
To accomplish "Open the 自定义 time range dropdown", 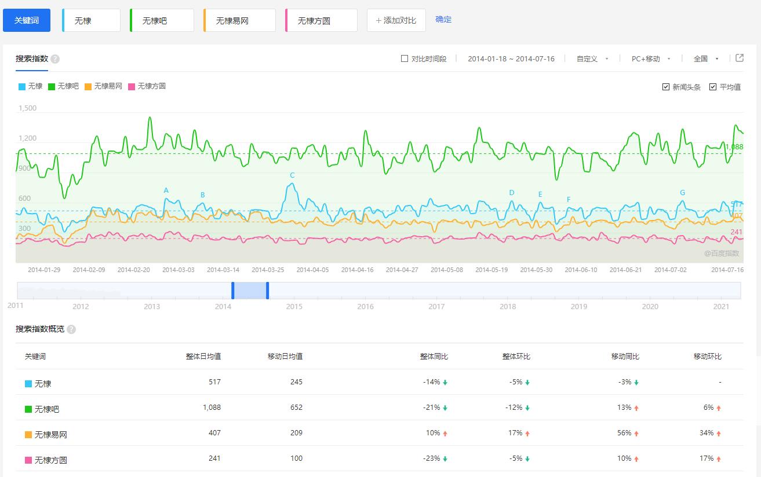I will coord(592,58).
